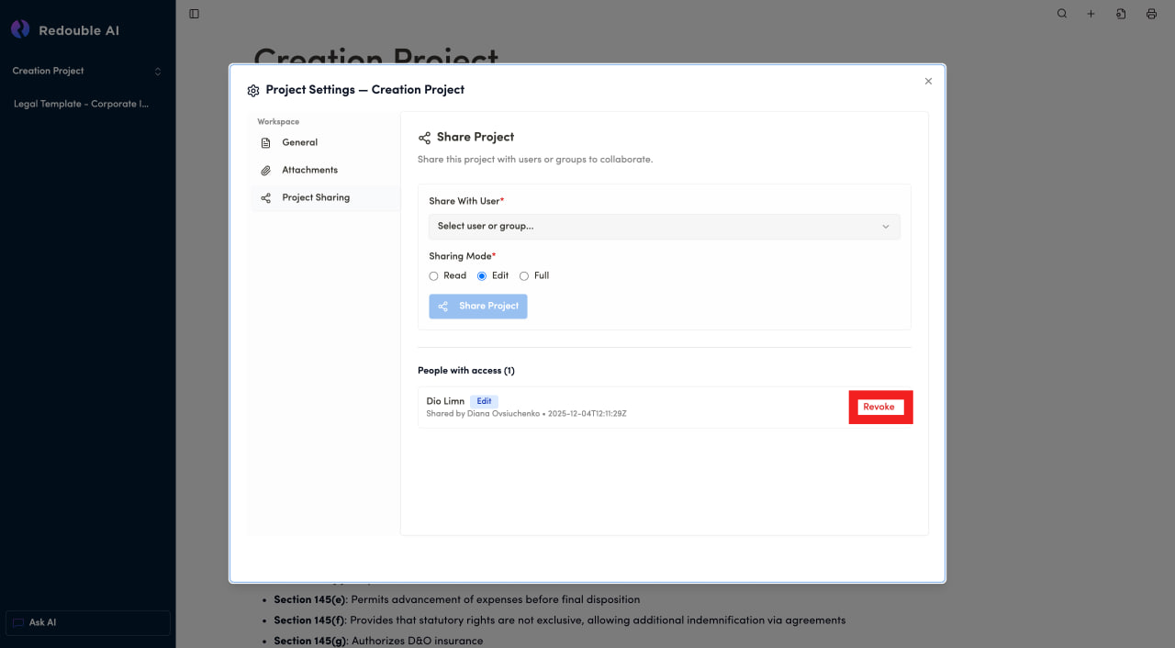Select the Read sharing mode
Viewport: 1175px width, 648px height.
pos(433,276)
